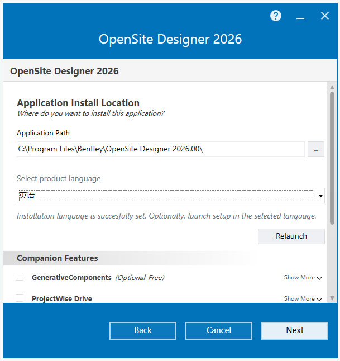This screenshot has width=340, height=361.
Task: Open the product language dropdown
Action: (170, 196)
